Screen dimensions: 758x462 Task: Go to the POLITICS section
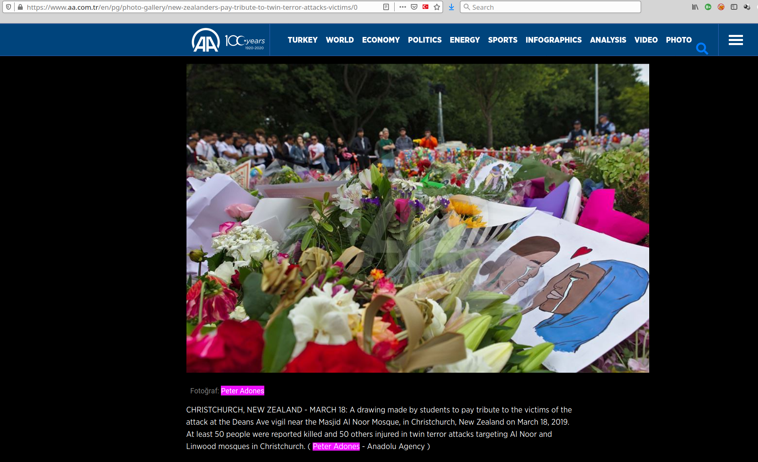[x=425, y=40]
